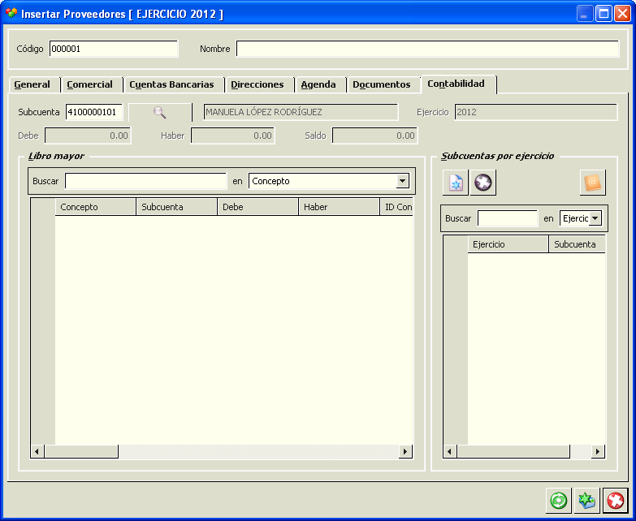Viewport: 636px width, 521px height.
Task: Click Subcuentas grid scrollbar left arrow
Action: click(x=450, y=451)
